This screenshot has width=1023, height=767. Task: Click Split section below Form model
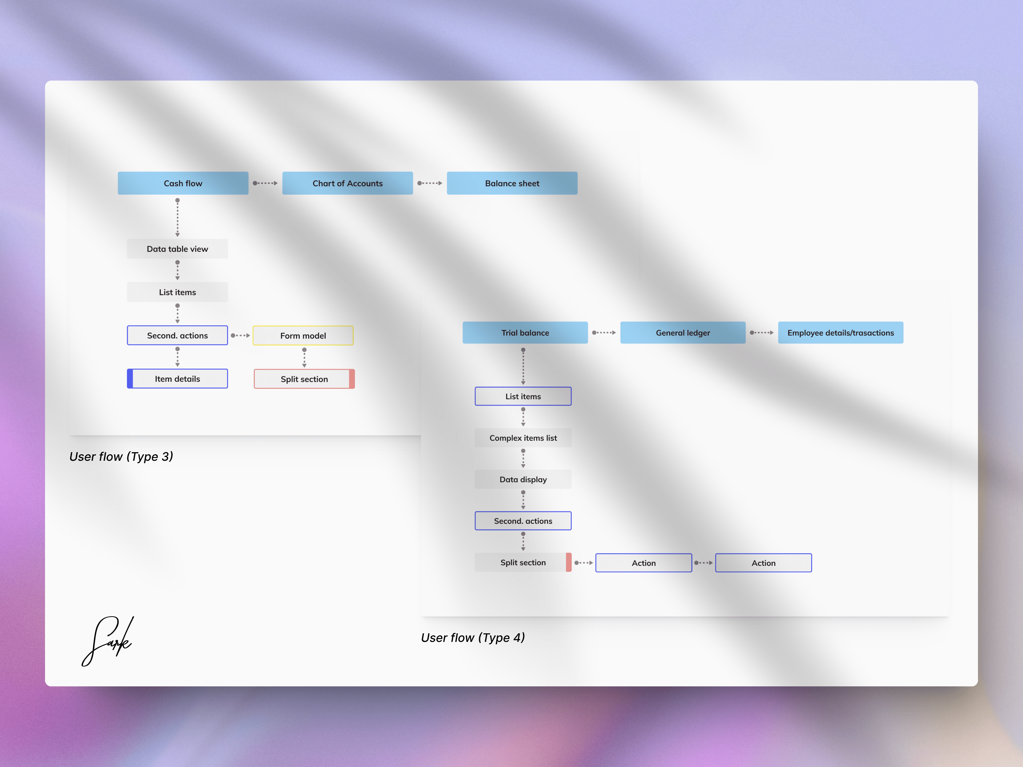pyautogui.click(x=304, y=379)
